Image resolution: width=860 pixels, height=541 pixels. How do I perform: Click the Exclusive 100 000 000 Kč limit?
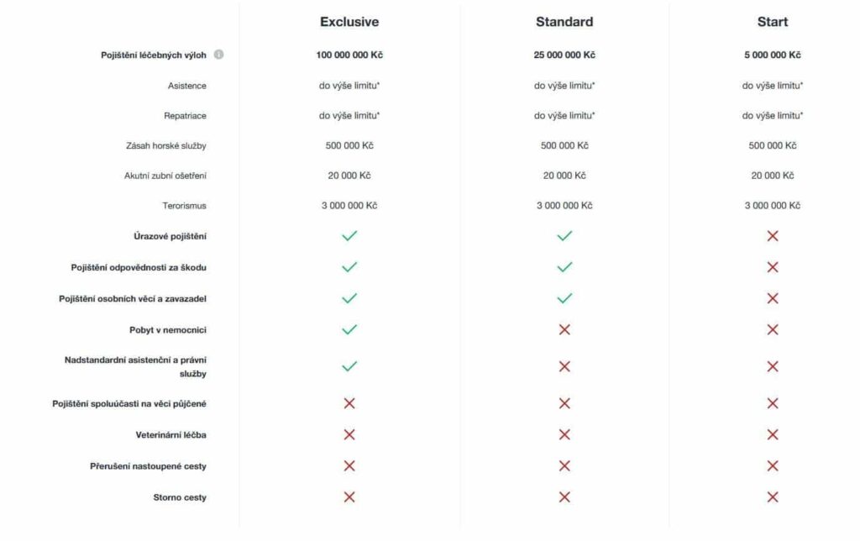(349, 55)
